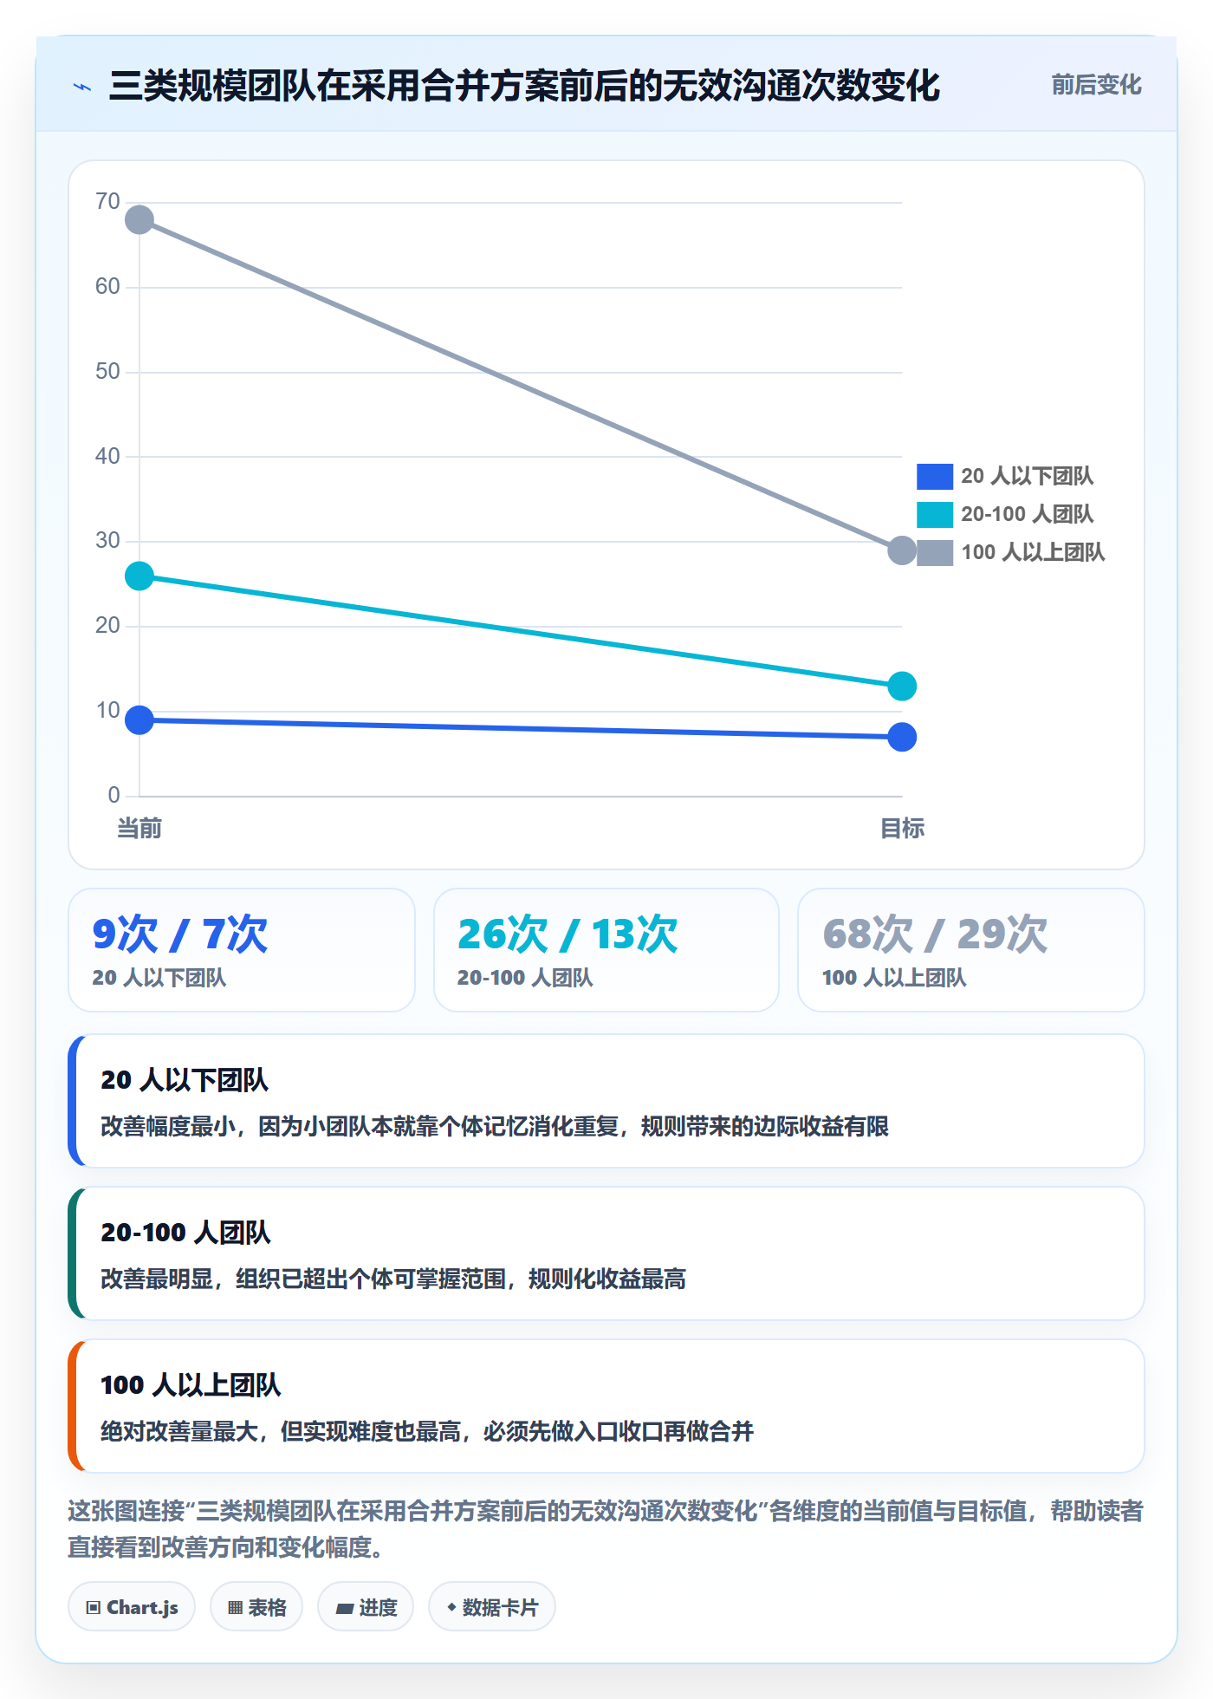This screenshot has height=1699, width=1213.
Task: Click the grid icon in the 表格 tag
Action: pos(235,1608)
